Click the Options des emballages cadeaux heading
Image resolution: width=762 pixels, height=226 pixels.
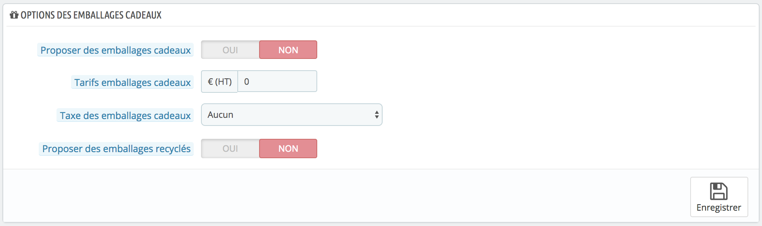[x=91, y=15]
